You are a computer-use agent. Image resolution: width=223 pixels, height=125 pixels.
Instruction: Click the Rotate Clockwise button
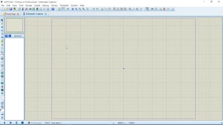pos(2,103)
